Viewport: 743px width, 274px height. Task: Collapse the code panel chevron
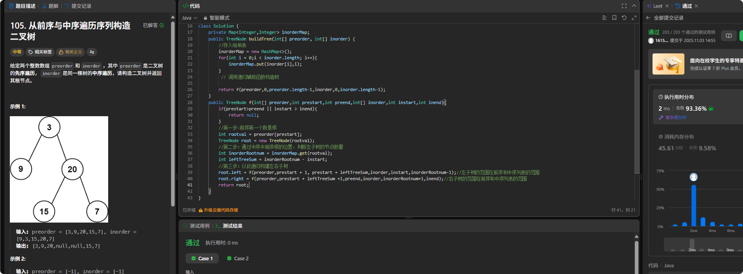pyautogui.click(x=634, y=6)
